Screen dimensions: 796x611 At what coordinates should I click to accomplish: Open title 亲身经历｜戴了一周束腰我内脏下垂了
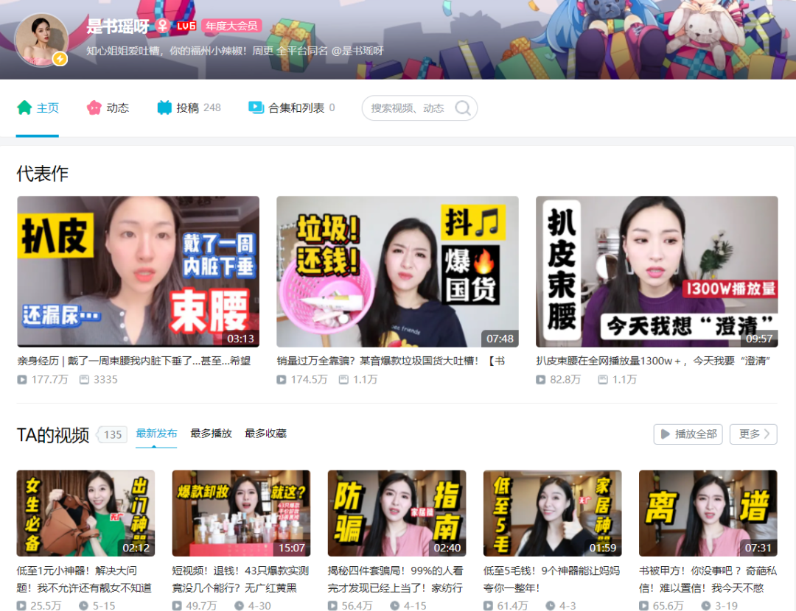pyautogui.click(x=134, y=361)
